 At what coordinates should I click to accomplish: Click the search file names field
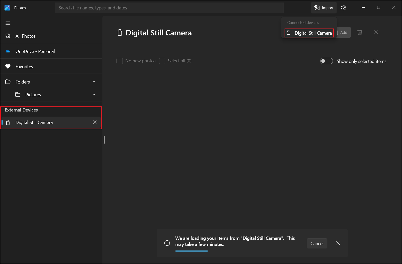pyautogui.click(x=169, y=8)
